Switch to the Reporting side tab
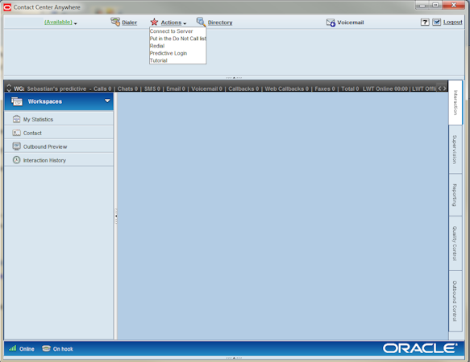Viewport: 470px width, 362px height. click(x=455, y=195)
